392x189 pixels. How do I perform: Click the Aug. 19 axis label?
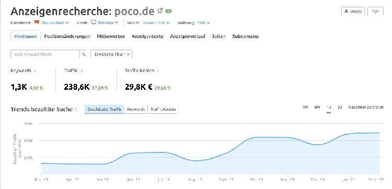click(195, 179)
